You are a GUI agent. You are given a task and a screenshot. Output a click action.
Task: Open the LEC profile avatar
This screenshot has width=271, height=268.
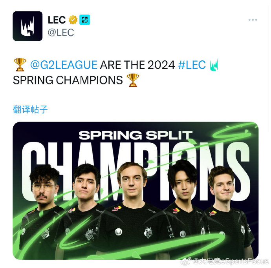point(27,26)
